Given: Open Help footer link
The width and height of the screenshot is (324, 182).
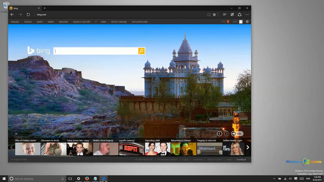Looking at the screenshot, I should [229, 160].
